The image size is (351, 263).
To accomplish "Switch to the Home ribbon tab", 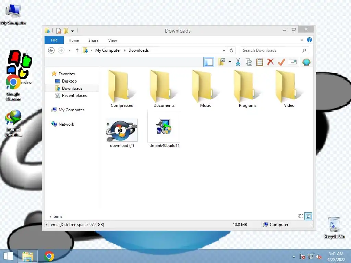I will (74, 40).
